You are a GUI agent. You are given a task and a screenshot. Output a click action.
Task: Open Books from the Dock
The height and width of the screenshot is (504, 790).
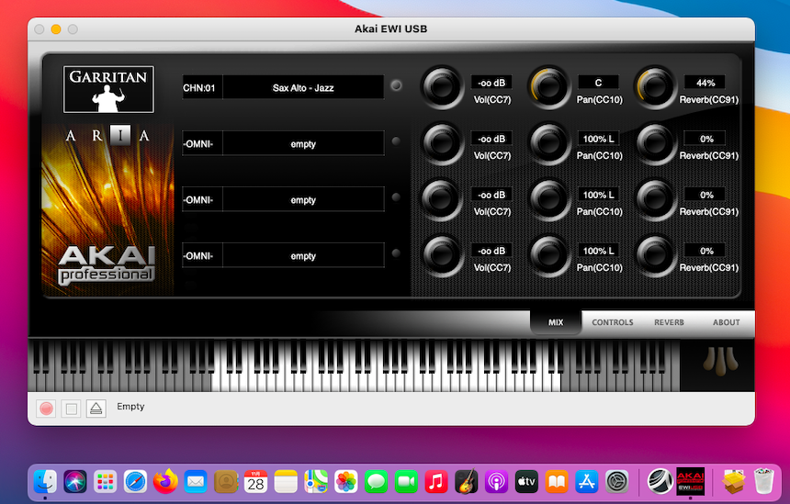click(x=557, y=481)
